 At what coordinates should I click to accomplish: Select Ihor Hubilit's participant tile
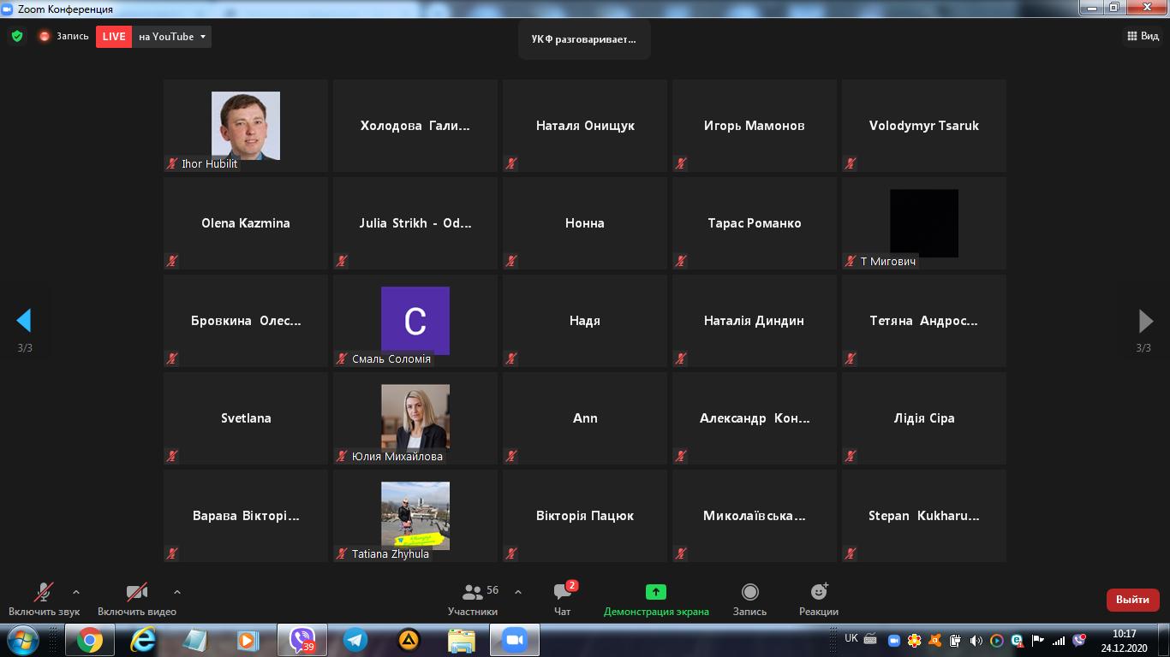pyautogui.click(x=246, y=126)
